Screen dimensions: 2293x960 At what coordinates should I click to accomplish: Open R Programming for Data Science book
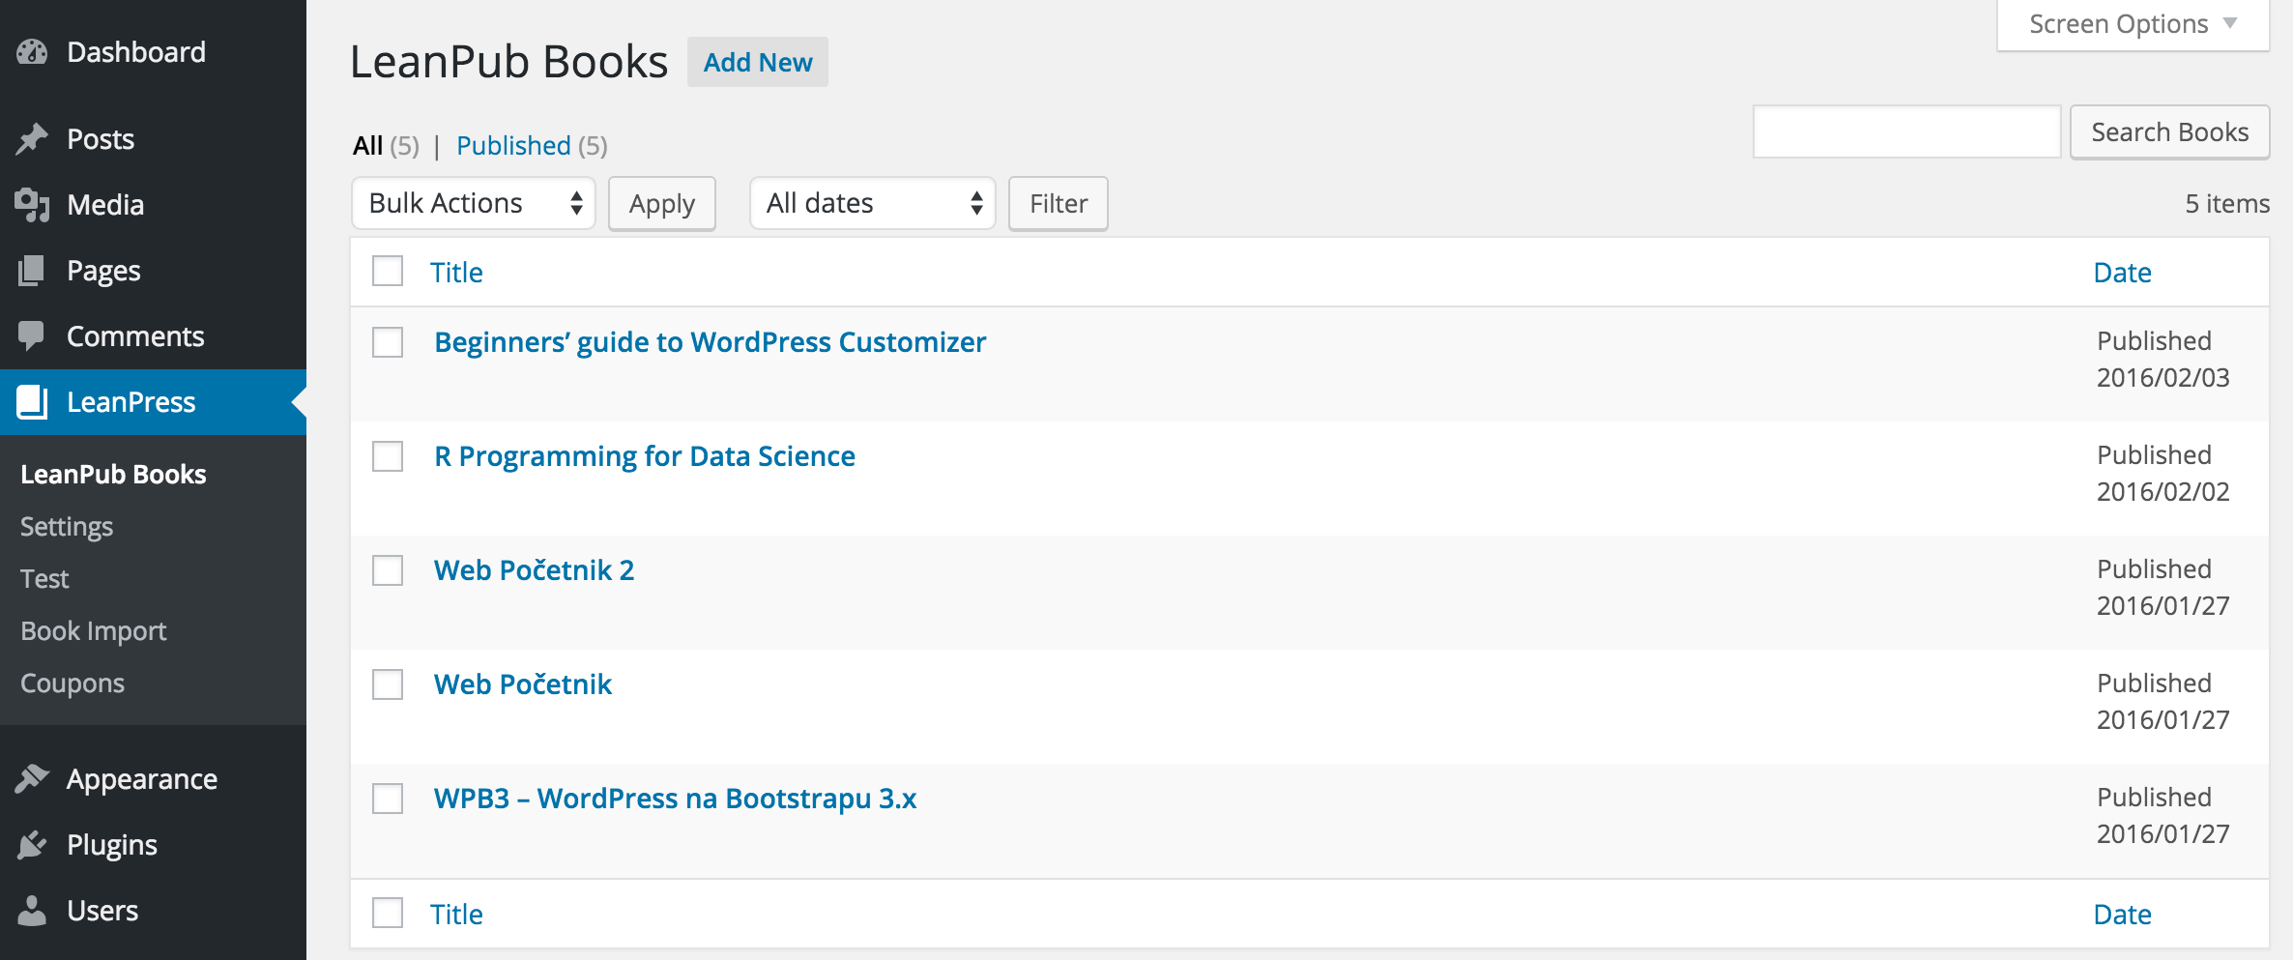(x=645, y=456)
